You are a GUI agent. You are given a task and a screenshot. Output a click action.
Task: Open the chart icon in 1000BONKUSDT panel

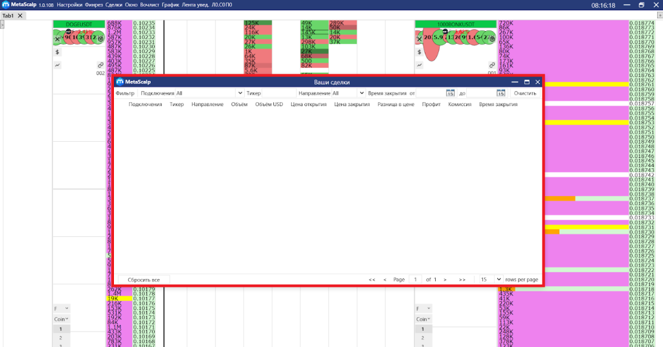pos(420,65)
